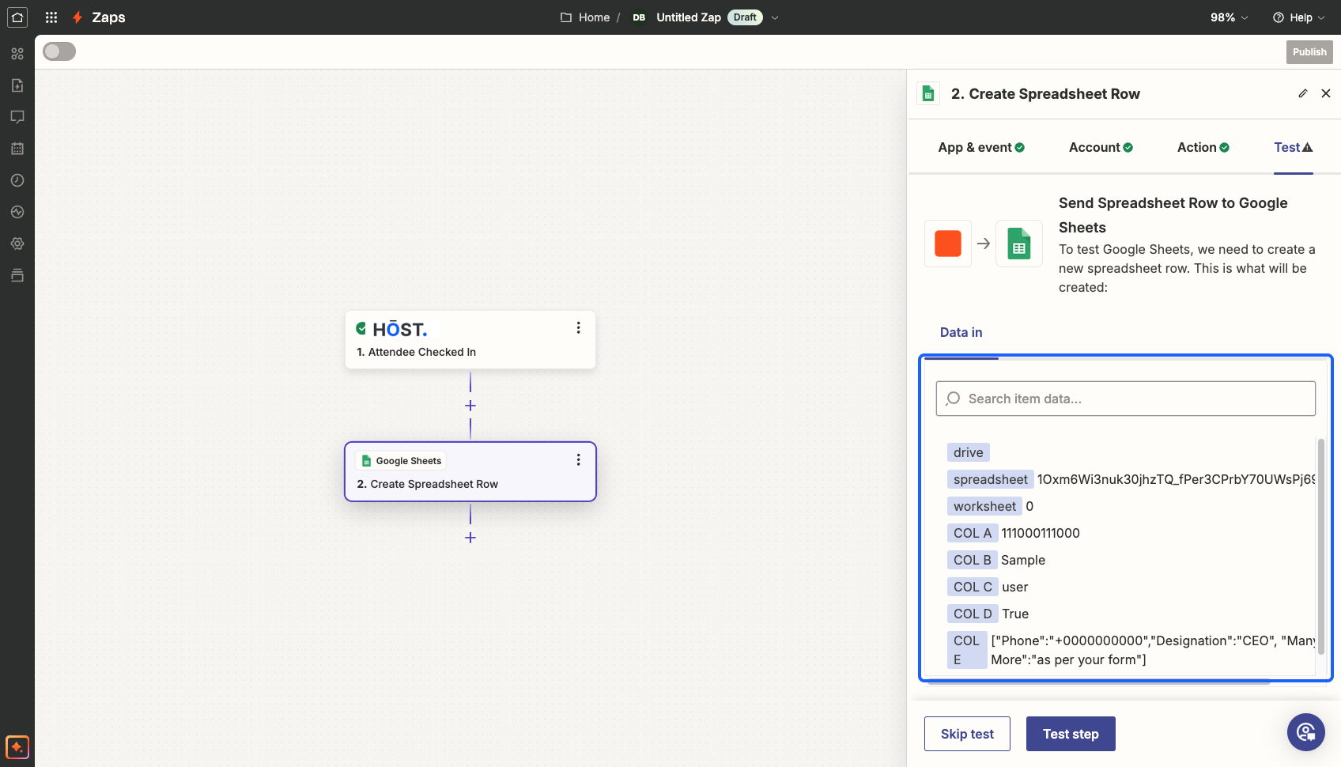Add step after Create Spreadsheet Row
The height and width of the screenshot is (767, 1341).
coord(470,538)
